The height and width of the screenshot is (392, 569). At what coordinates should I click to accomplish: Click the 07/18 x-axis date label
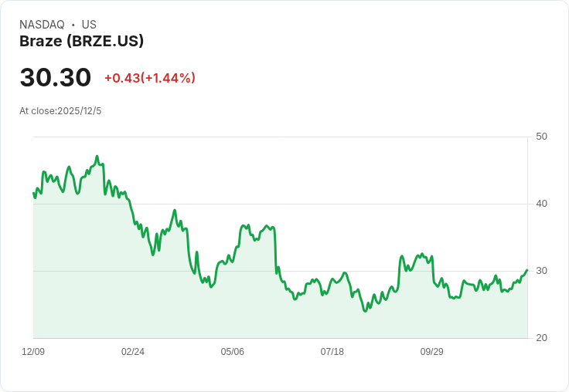(332, 352)
